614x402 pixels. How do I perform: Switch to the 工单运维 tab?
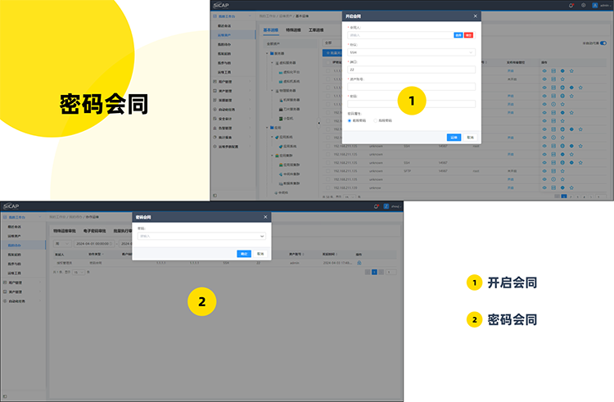[316, 29]
